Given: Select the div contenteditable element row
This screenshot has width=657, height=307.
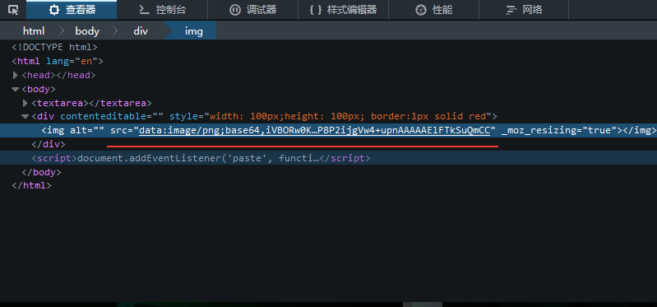Looking at the screenshot, I should 264,116.
